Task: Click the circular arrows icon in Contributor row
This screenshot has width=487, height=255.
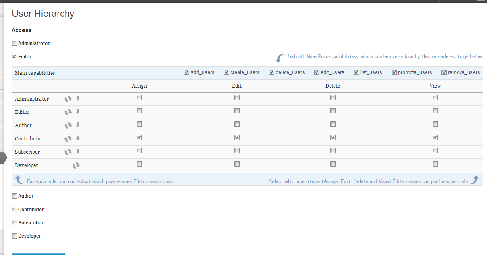Action: pyautogui.click(x=68, y=138)
